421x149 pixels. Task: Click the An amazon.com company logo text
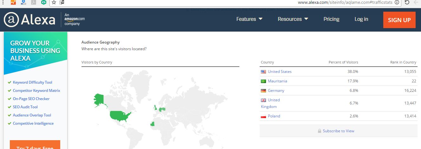click(74, 19)
